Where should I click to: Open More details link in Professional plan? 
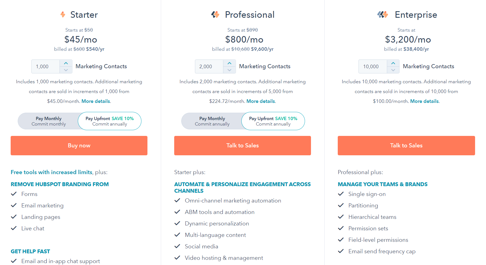point(261,101)
